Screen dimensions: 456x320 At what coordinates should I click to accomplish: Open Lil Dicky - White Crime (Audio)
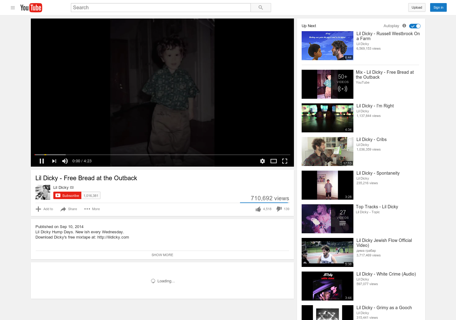(x=386, y=274)
